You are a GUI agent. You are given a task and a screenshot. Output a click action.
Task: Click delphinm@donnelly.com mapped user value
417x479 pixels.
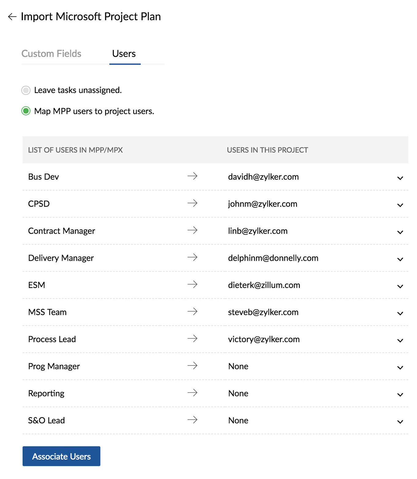(273, 258)
